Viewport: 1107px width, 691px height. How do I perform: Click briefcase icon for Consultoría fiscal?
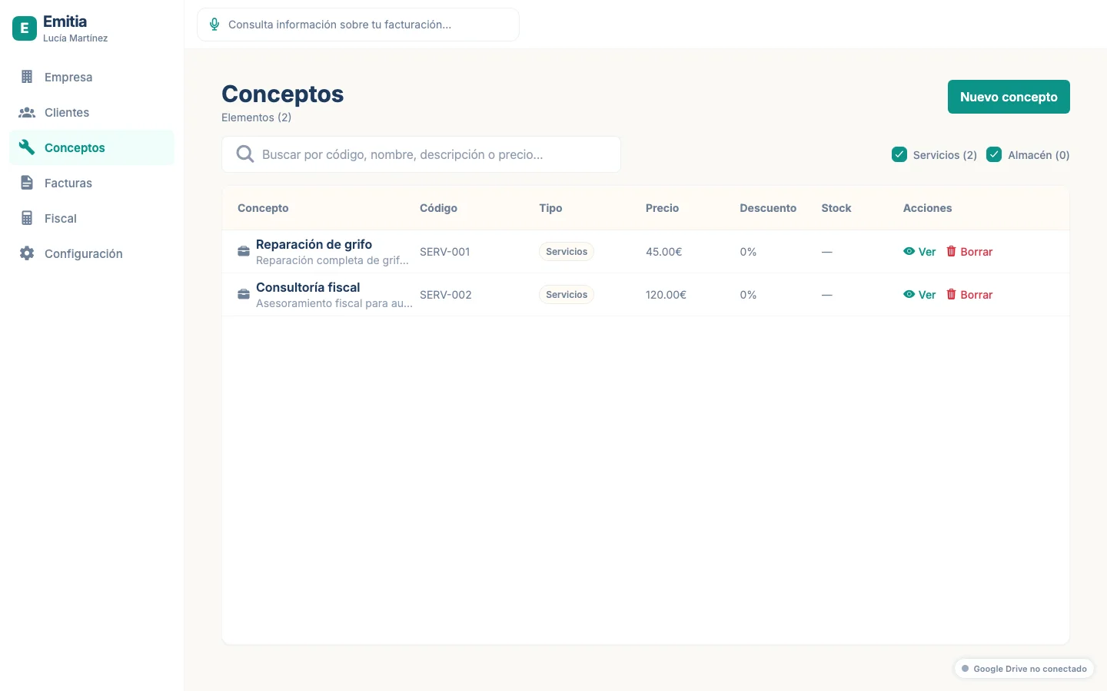(244, 295)
